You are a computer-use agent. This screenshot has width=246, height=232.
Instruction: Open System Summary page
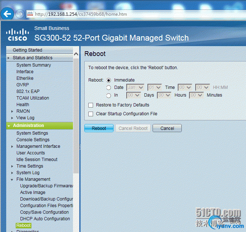[34, 65]
